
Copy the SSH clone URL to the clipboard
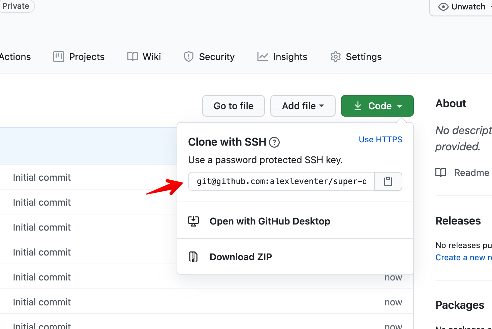coord(388,181)
